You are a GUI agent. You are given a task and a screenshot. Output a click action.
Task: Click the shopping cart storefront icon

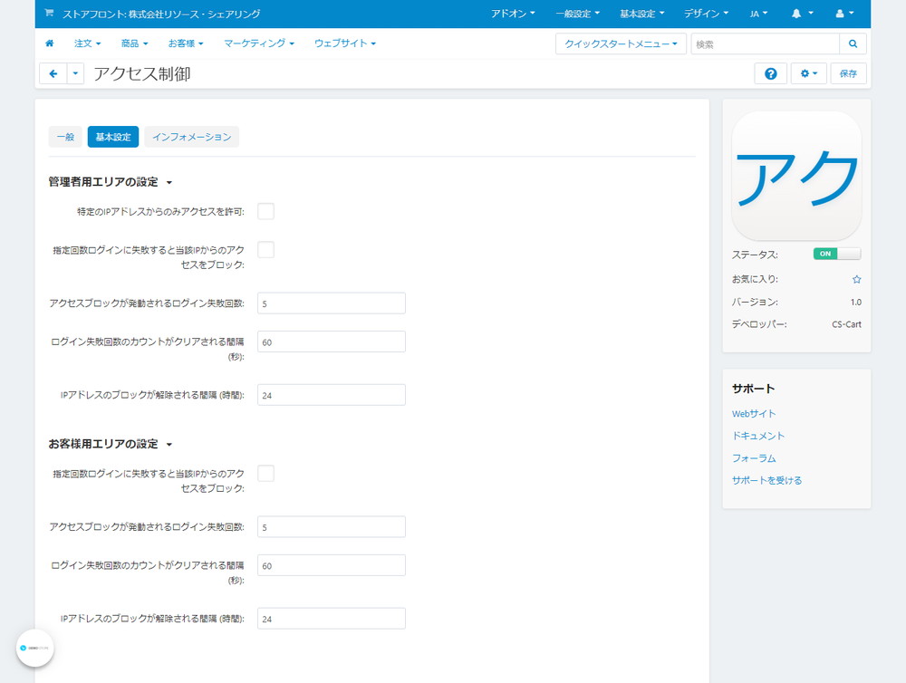point(49,13)
